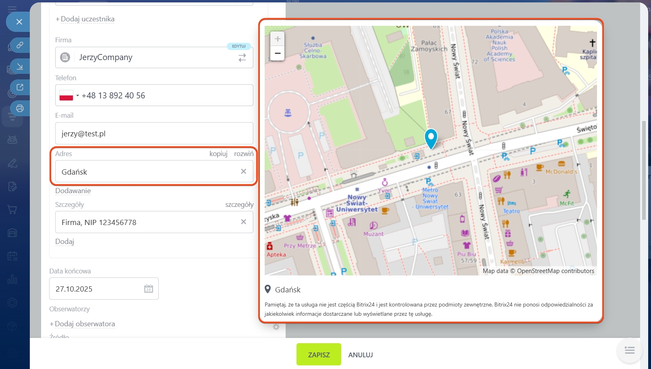This screenshot has height=369, width=651.
Task: Clear the Firma NIP details field
Action: pyautogui.click(x=243, y=222)
